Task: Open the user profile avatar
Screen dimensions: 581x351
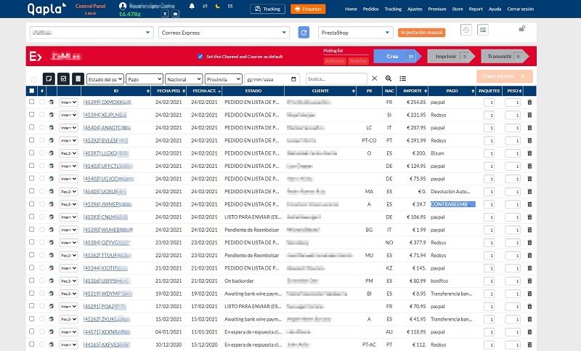Action: coord(123,6)
